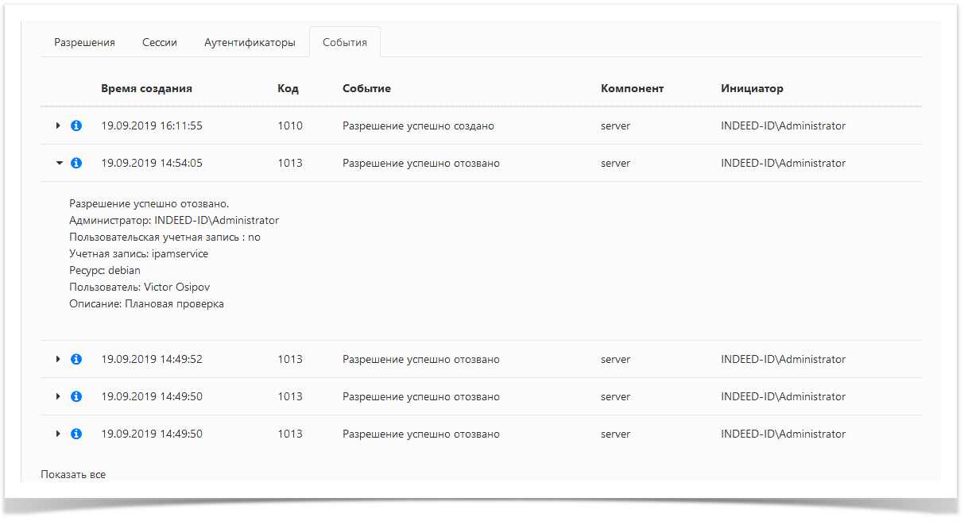Click the Разрешение успешно создано event text

pos(418,125)
